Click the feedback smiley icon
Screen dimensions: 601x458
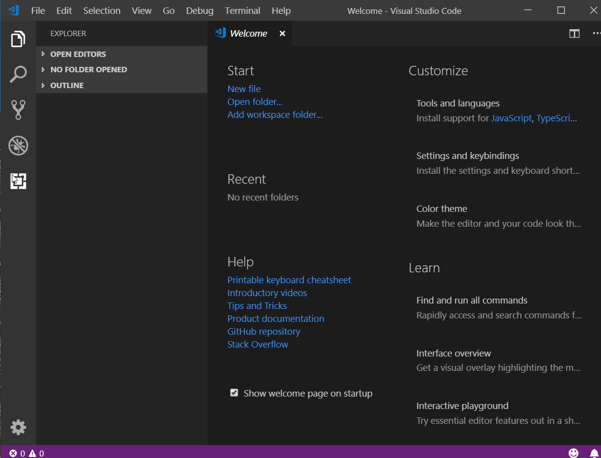click(573, 453)
